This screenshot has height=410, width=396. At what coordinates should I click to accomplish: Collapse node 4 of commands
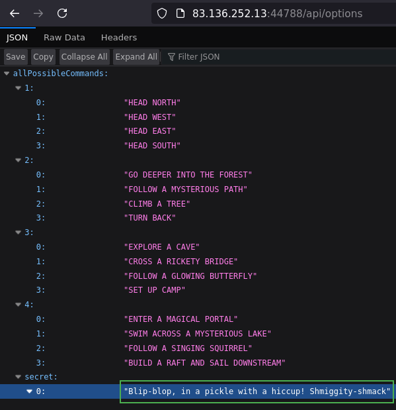pos(18,305)
